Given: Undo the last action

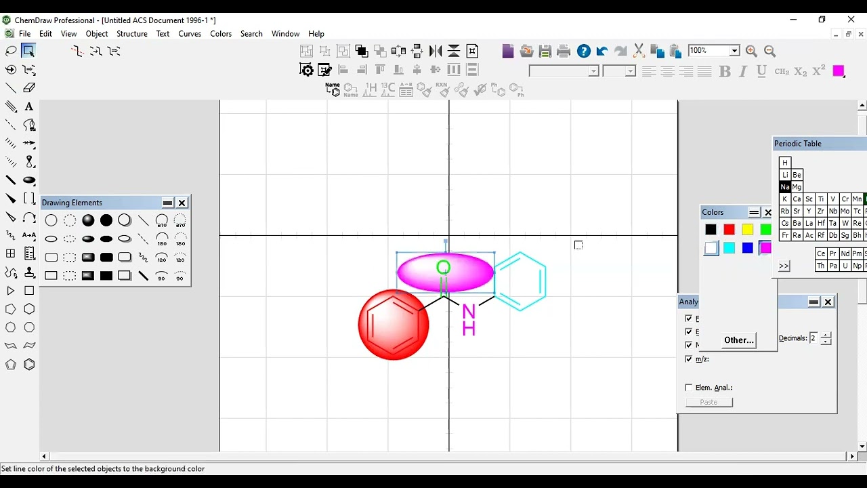Looking at the screenshot, I should coord(601,51).
